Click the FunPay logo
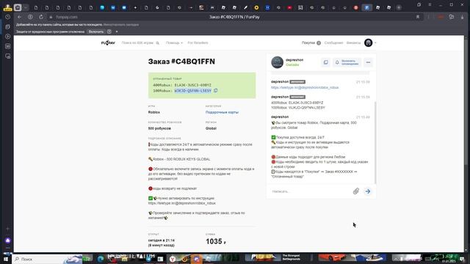The height and width of the screenshot is (264, 470). (108, 43)
